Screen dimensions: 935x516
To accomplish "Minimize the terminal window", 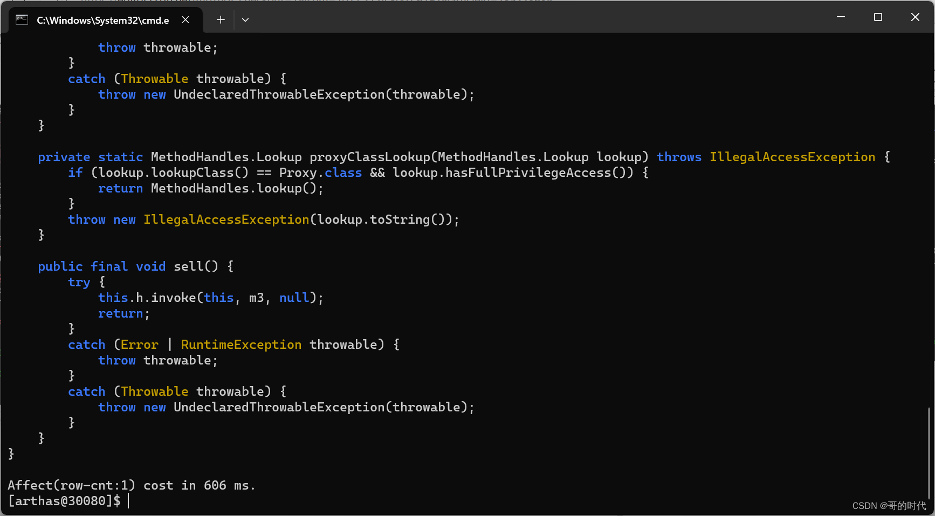I will click(841, 17).
